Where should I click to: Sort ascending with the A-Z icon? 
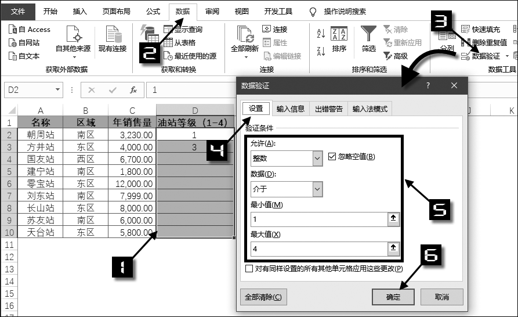(321, 34)
